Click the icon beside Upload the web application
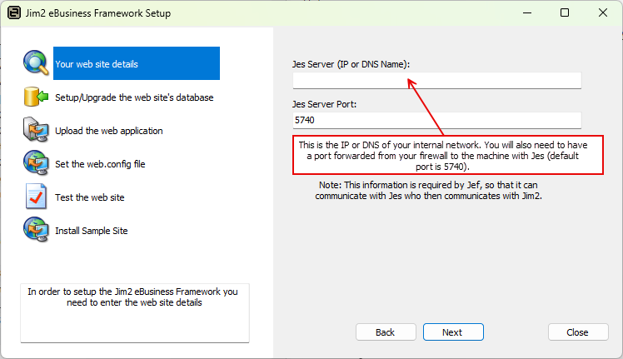 click(37, 131)
